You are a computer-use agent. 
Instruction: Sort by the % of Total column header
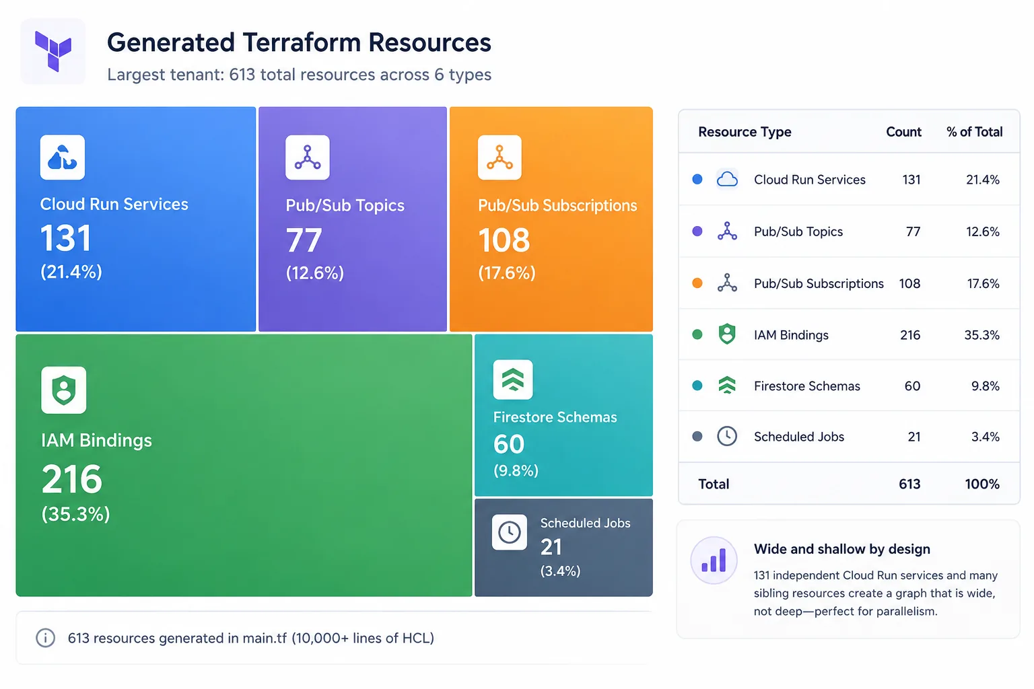point(974,132)
